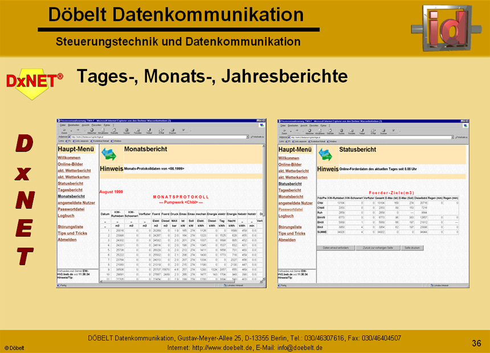Open Statusbericht link in Monatsbericht window
490x353 pixels.
pos(70,183)
